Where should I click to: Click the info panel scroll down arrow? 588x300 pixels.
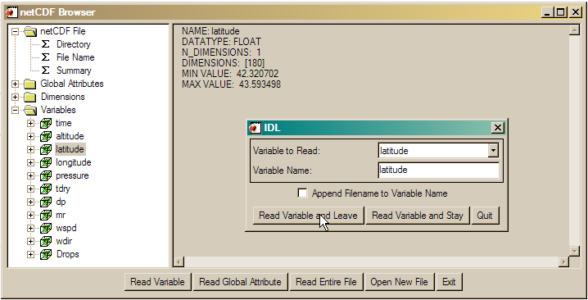click(x=574, y=251)
